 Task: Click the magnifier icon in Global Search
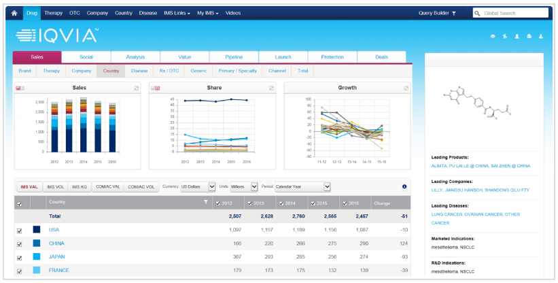click(478, 13)
